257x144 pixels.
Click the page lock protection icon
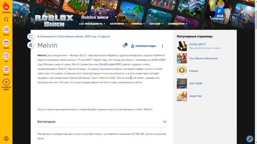[x=31, y=45]
